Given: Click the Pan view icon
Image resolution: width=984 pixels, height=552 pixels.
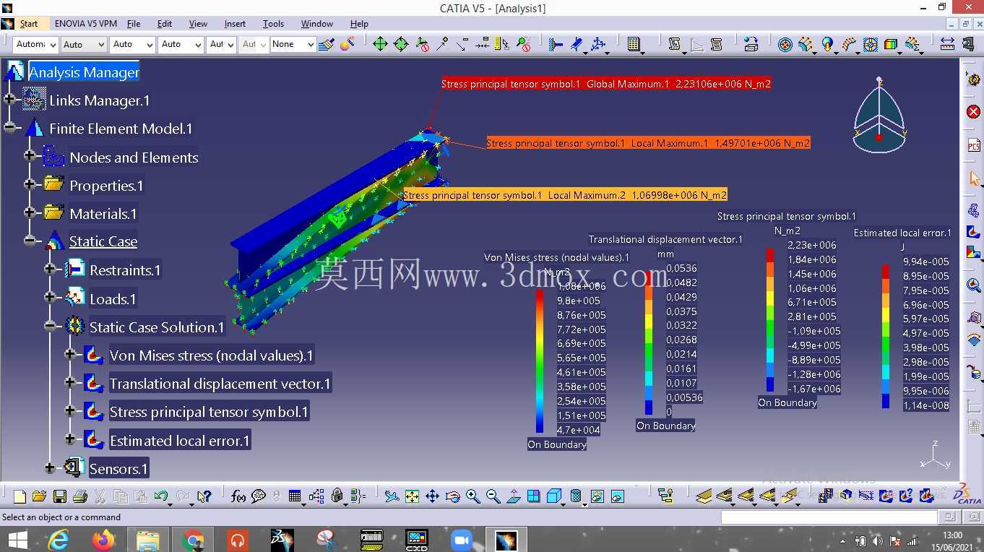Looking at the screenshot, I should pyautogui.click(x=432, y=496).
